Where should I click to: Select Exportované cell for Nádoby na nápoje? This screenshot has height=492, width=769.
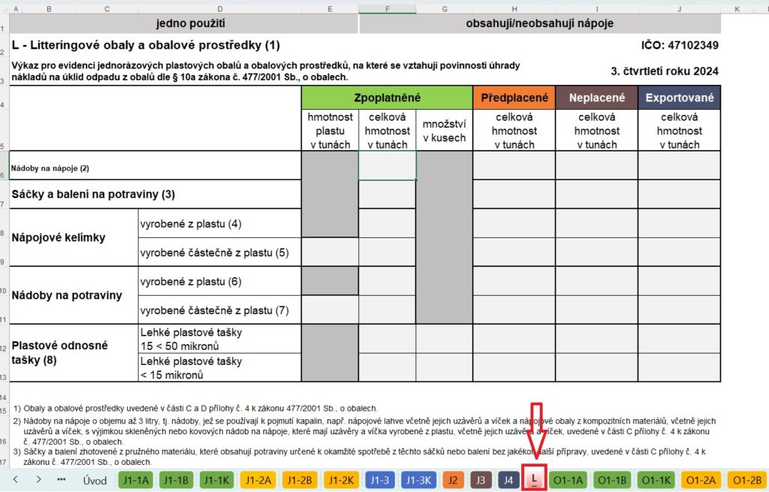coord(679,165)
